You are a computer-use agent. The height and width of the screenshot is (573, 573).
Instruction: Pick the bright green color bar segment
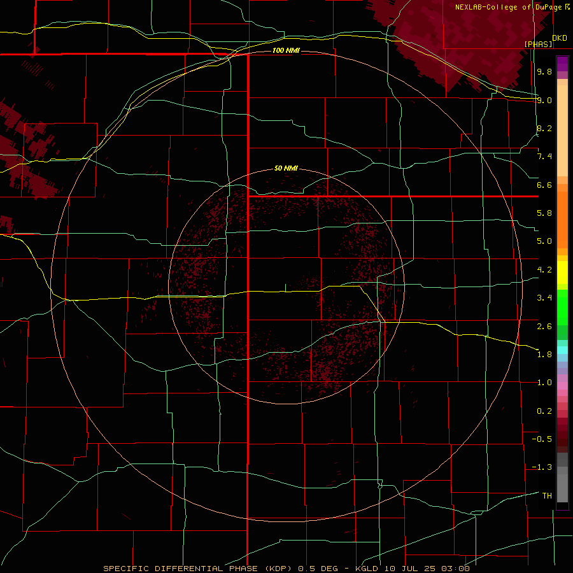pos(562,308)
